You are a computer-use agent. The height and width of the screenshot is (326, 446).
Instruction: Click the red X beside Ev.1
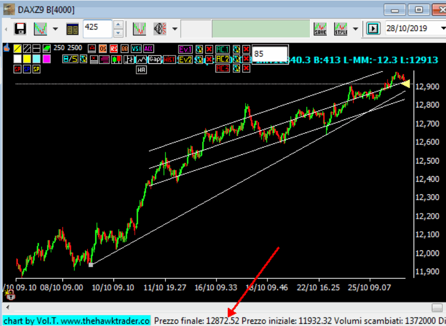(209, 49)
